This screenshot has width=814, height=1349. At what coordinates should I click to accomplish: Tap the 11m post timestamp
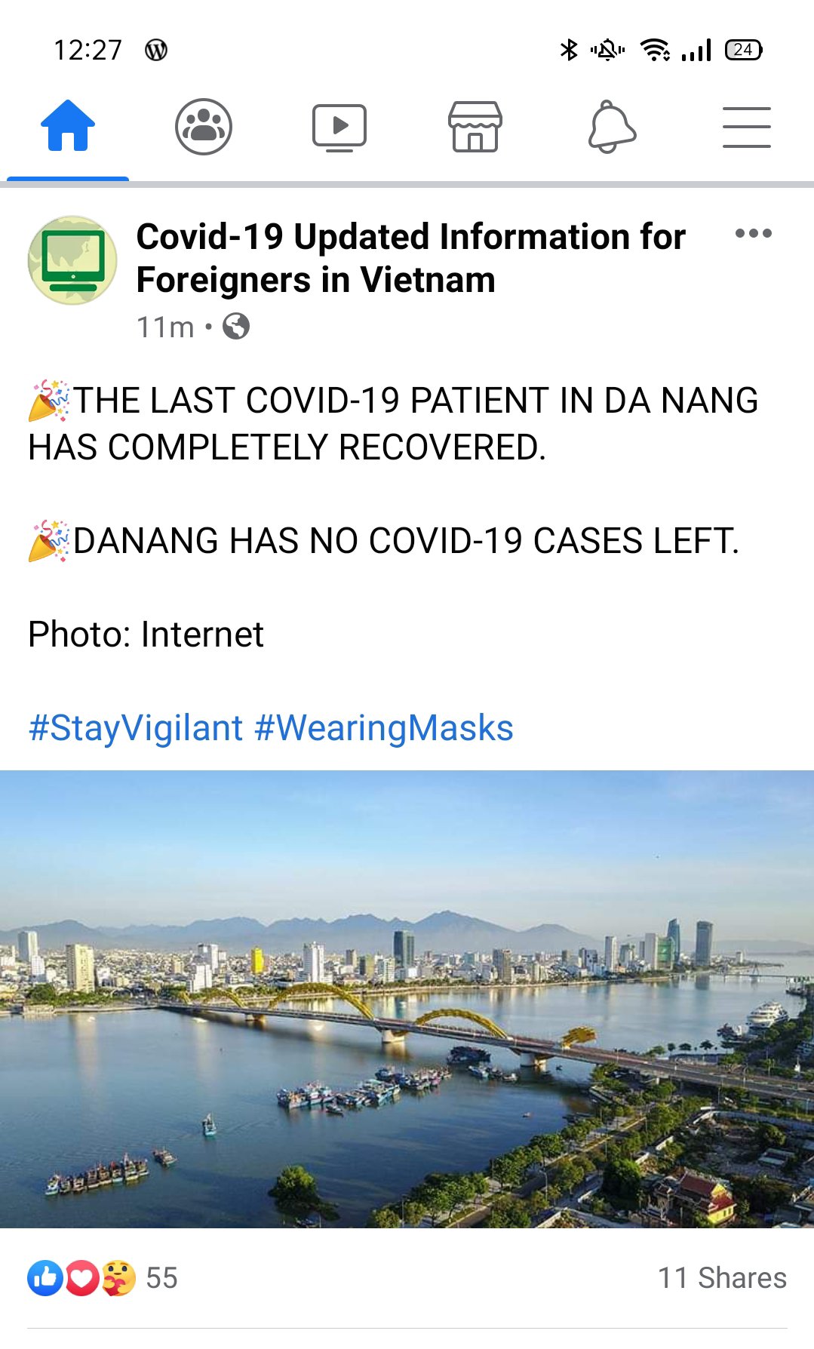[x=165, y=327]
